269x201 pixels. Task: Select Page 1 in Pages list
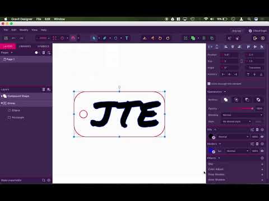(26, 59)
